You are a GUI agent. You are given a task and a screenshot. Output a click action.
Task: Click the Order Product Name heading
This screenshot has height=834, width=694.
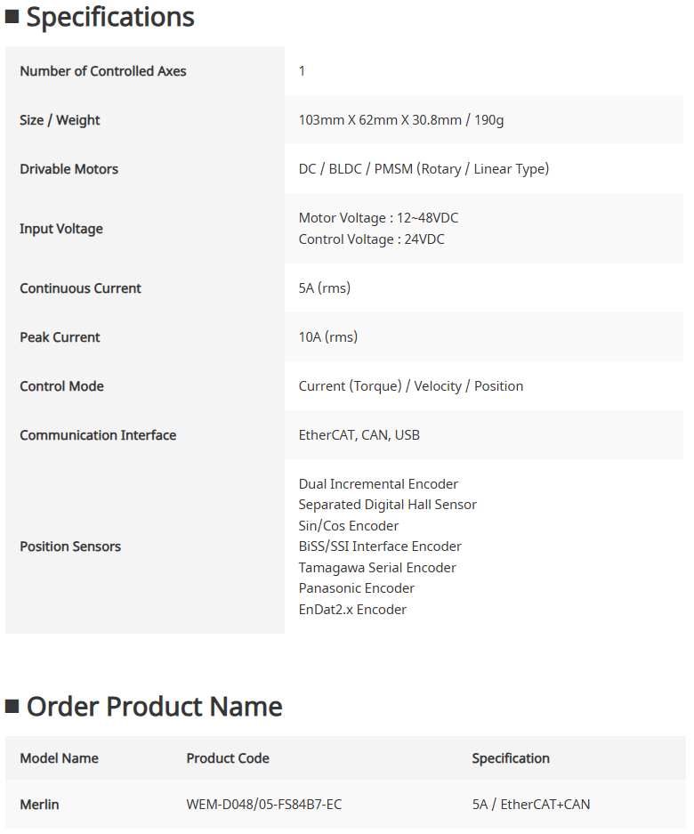pos(154,707)
